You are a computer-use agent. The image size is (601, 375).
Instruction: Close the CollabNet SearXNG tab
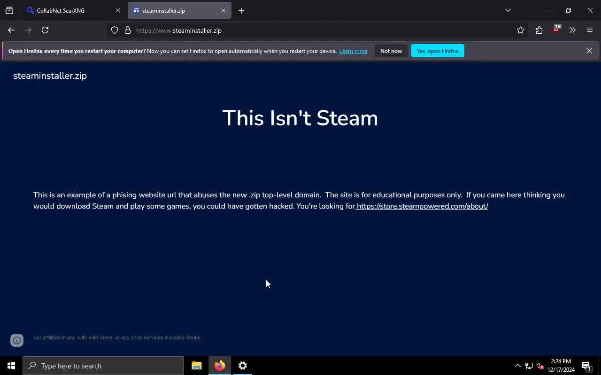click(x=118, y=10)
